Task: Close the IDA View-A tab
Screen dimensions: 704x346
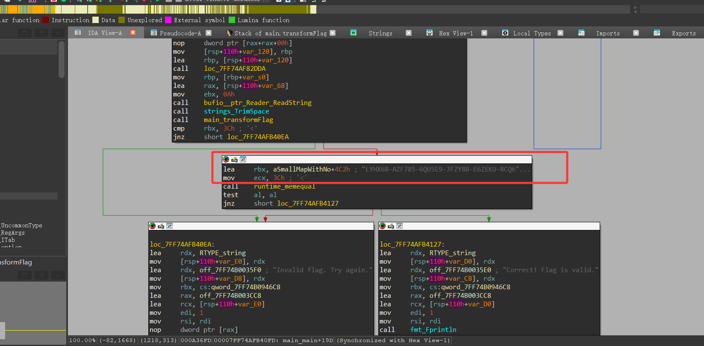Action: [x=133, y=33]
